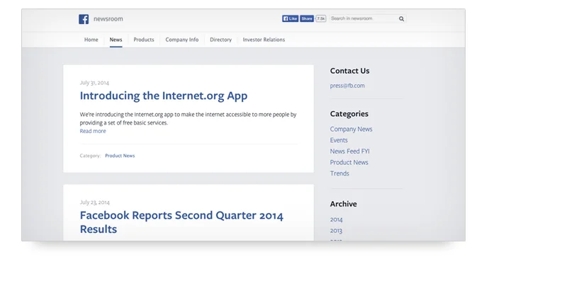The width and height of the screenshot is (567, 286).
Task: Select the Company News category
Action: pyautogui.click(x=351, y=129)
